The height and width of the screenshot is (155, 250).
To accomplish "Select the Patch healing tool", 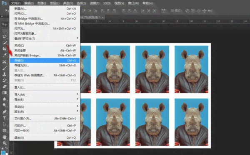I will 4,62.
